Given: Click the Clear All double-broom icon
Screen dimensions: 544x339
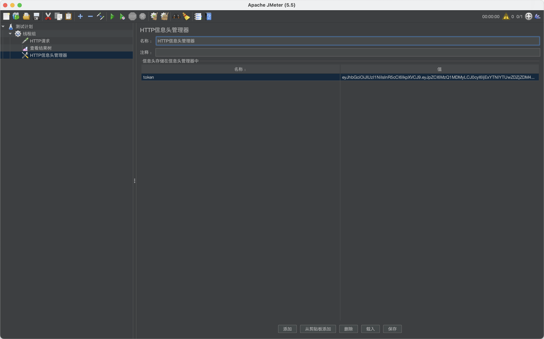Looking at the screenshot, I should 164,16.
